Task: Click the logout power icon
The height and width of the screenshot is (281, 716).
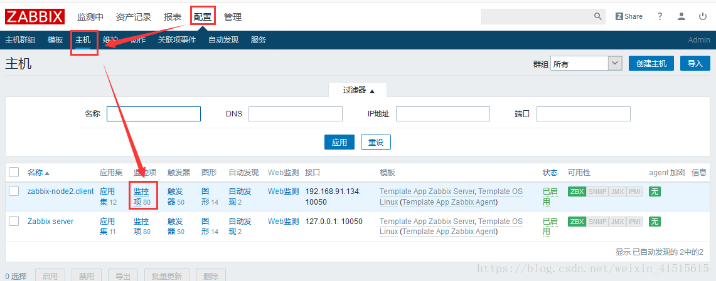Action: (x=703, y=16)
